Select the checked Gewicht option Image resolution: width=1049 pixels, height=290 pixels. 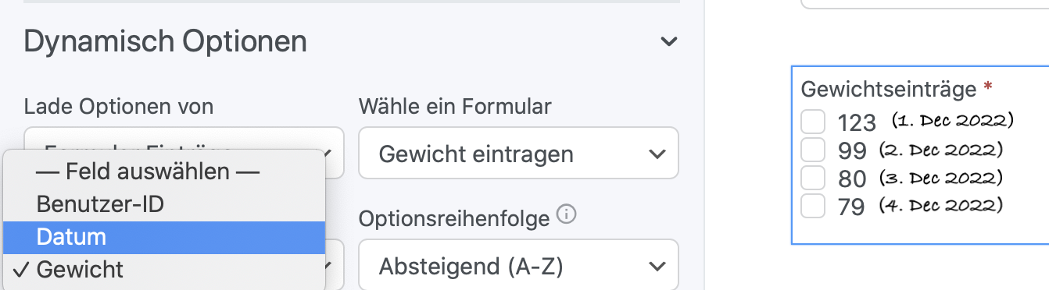[x=163, y=270]
